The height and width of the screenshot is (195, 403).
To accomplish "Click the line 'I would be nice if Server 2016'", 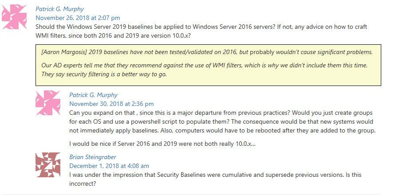I will click(162, 144).
